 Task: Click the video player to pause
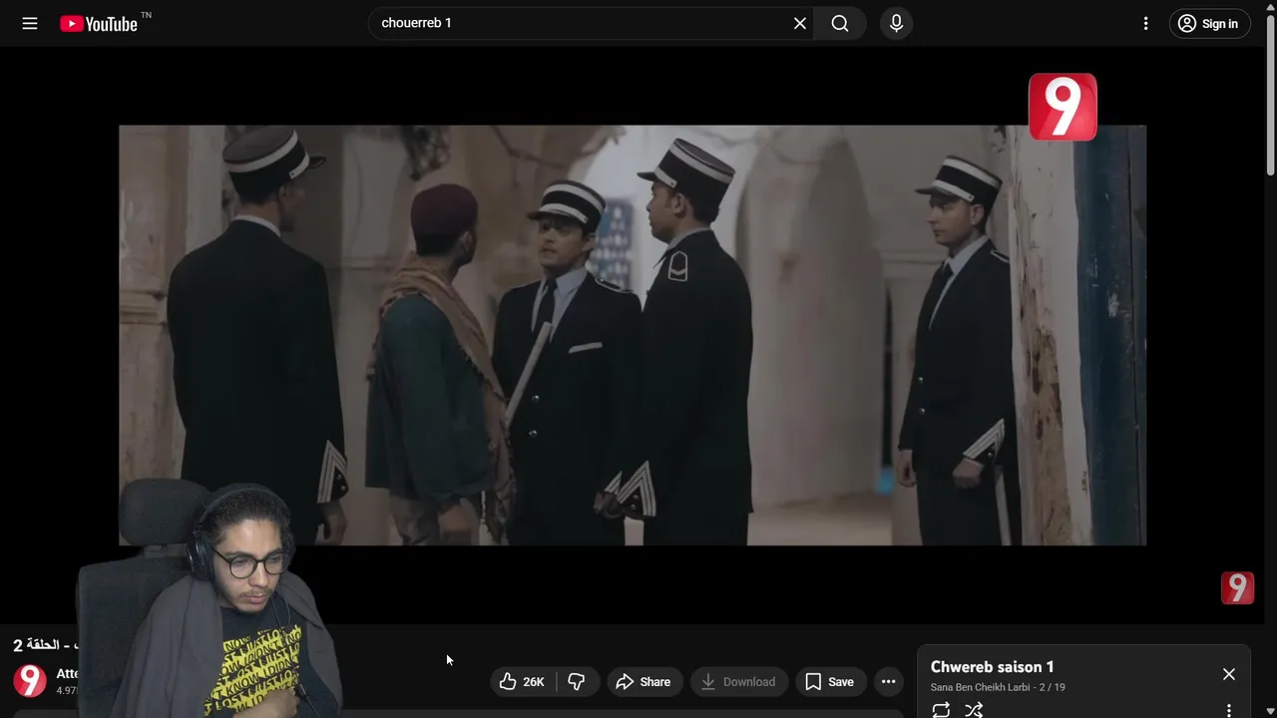633,335
